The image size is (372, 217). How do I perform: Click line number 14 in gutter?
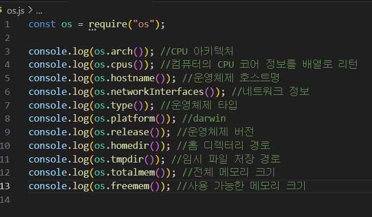point(5,200)
